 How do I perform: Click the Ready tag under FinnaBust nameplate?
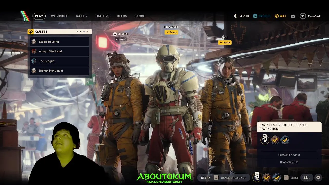(171, 32)
